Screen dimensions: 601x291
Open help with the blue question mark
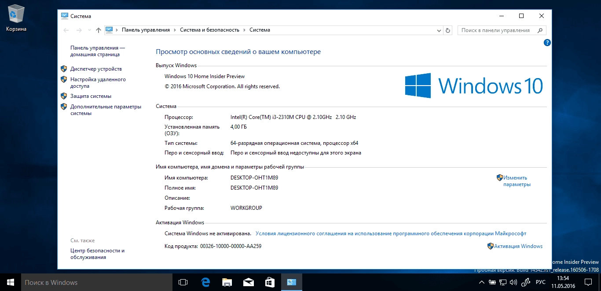pos(547,43)
